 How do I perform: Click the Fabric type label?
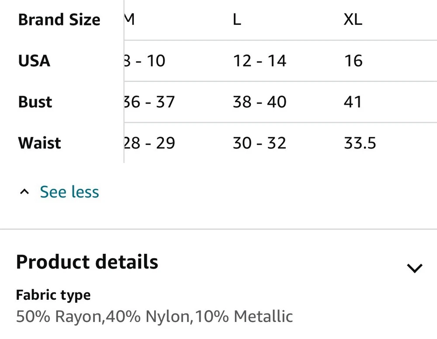tap(53, 295)
